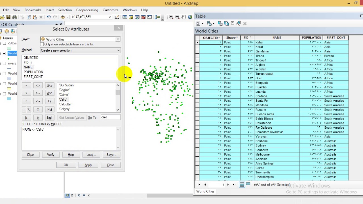Click the POPULATION field in field list
The height and width of the screenshot is (204, 363).
click(33, 72)
